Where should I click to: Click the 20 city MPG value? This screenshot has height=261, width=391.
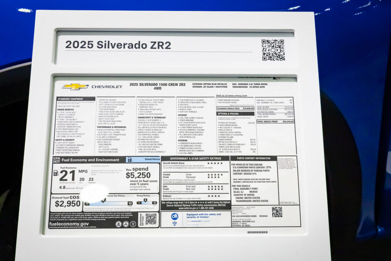click(x=82, y=179)
